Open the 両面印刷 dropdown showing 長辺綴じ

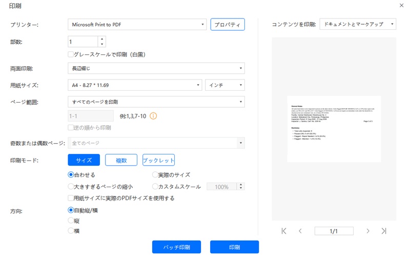156,68
